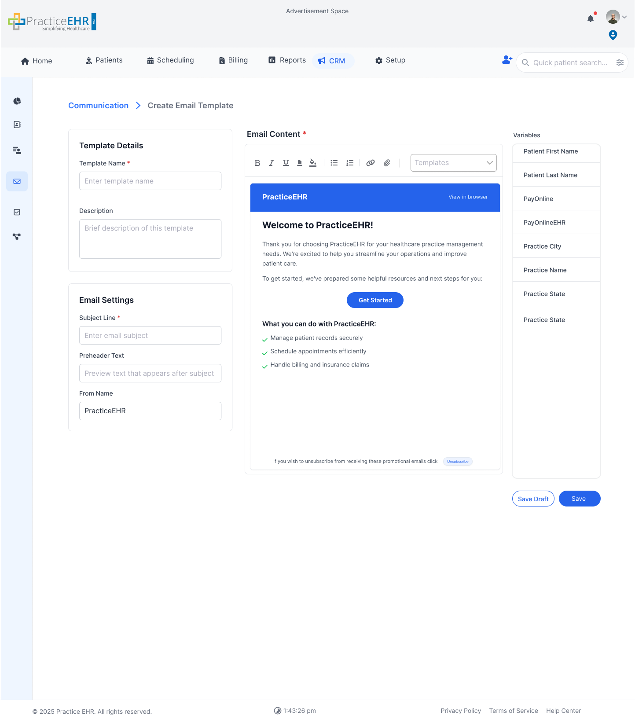Open sidebar contacts book icon
Viewport: 635px width, 723px height.
(x=17, y=125)
